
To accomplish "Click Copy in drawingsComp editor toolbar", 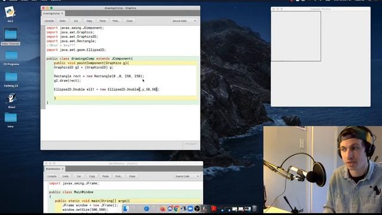I will 89,21.
